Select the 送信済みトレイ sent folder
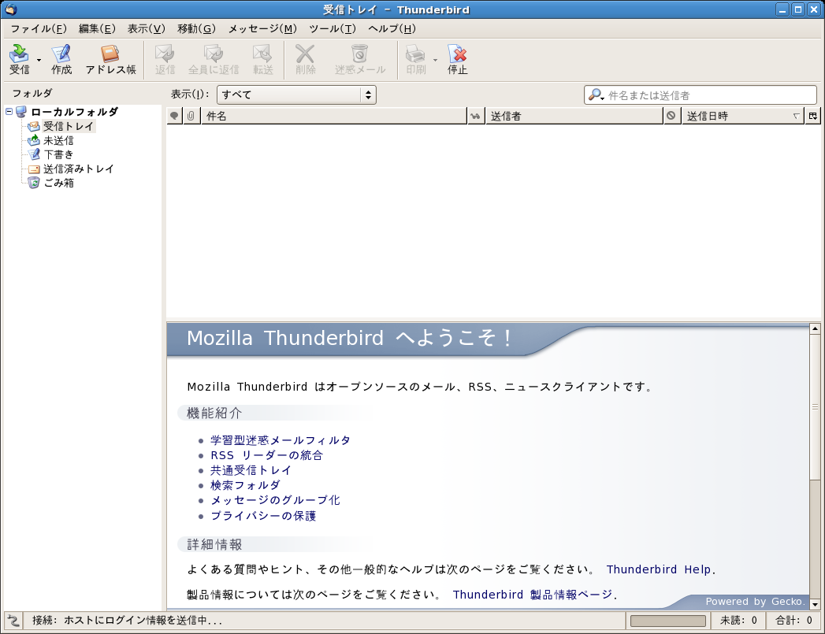Screen dimensions: 825x634 pyautogui.click(x=78, y=169)
